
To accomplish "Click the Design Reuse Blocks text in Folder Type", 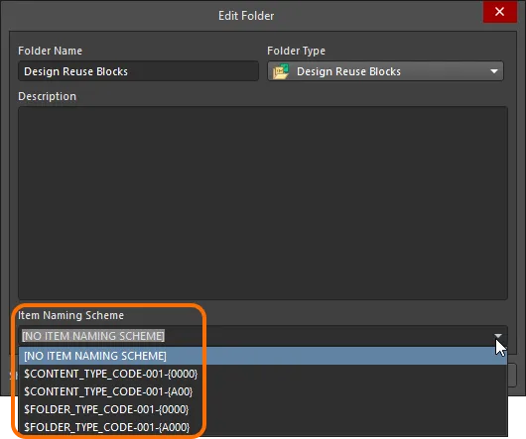I will (x=348, y=71).
